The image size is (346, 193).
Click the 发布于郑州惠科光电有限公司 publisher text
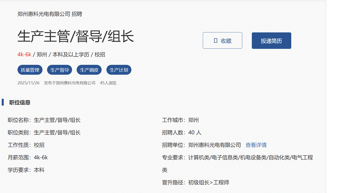(x=69, y=83)
